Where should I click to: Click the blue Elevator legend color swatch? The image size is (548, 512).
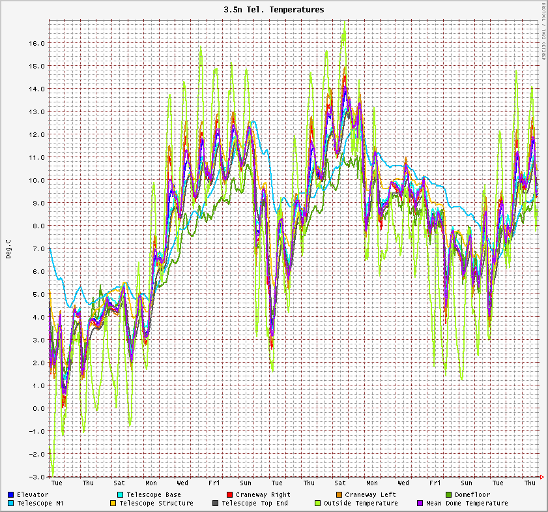pos(11,495)
